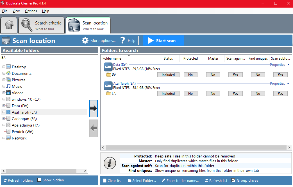The image size is (293, 187).
Task: Click the Desktop icon in Available folders
Action: (x=8, y=67)
